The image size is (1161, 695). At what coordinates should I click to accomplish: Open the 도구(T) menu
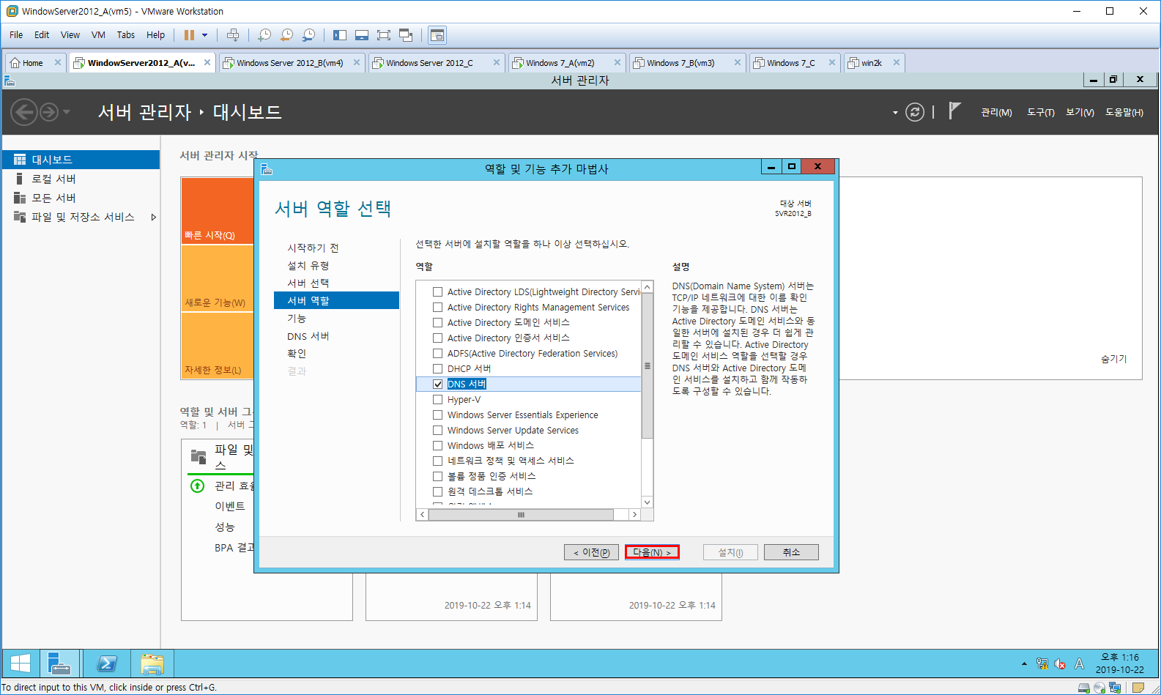1040,112
